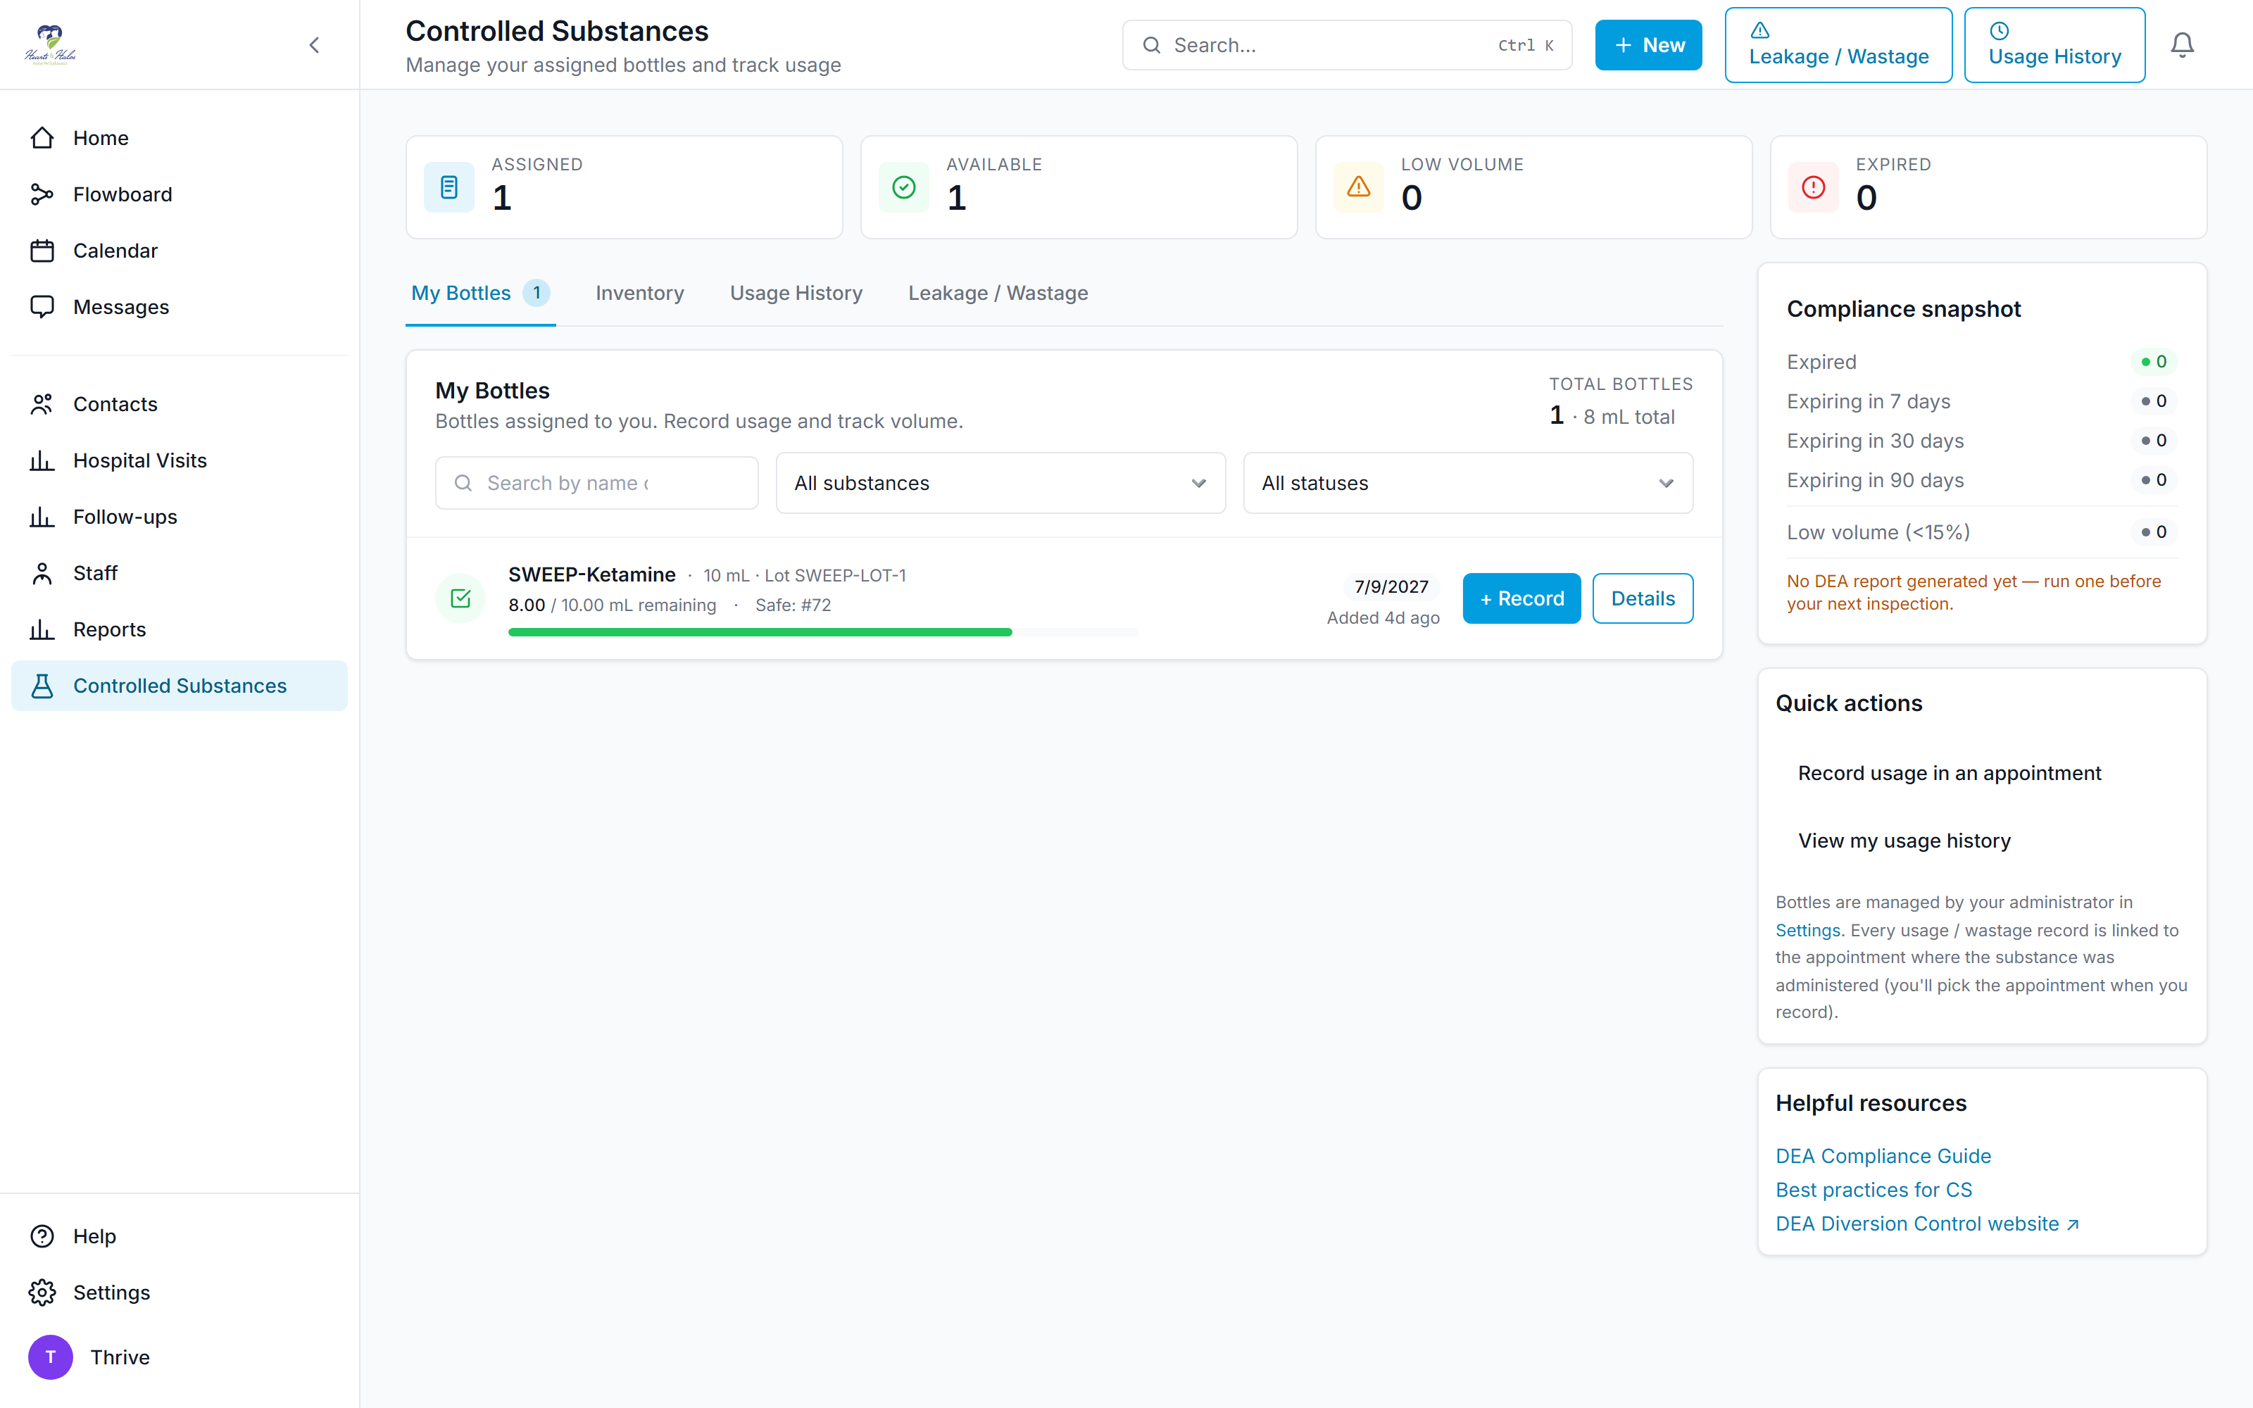Image resolution: width=2253 pixels, height=1408 pixels.
Task: Open the Staff page
Action: tap(179, 572)
